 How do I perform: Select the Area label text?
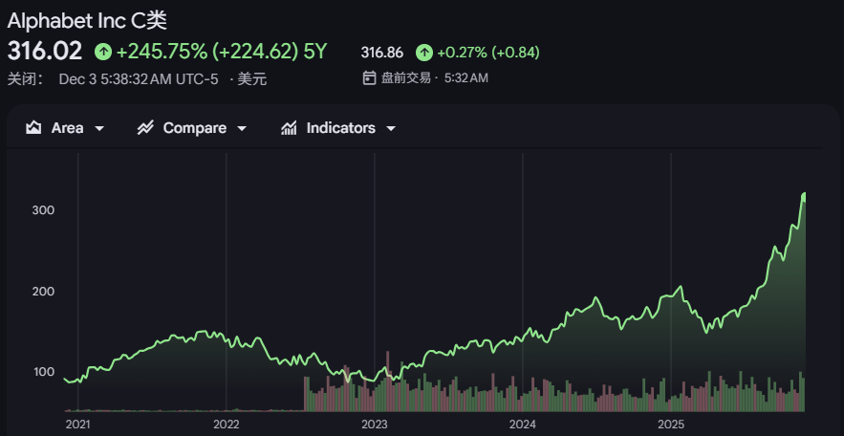coord(67,128)
